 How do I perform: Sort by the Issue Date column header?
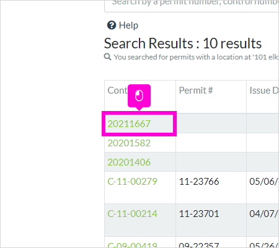tap(264, 91)
